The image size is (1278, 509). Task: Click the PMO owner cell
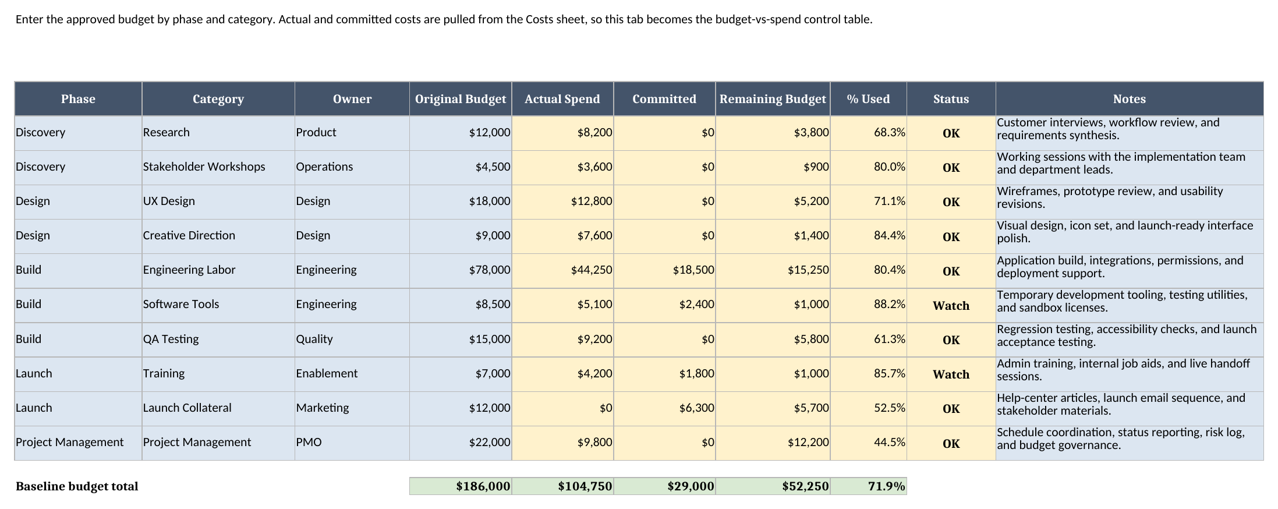click(352, 443)
